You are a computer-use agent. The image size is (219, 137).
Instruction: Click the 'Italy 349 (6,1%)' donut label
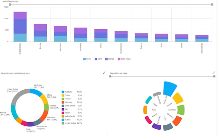31,130
